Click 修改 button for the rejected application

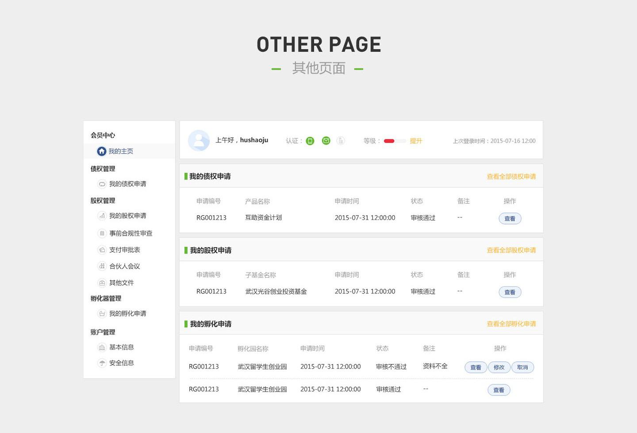[x=499, y=367]
